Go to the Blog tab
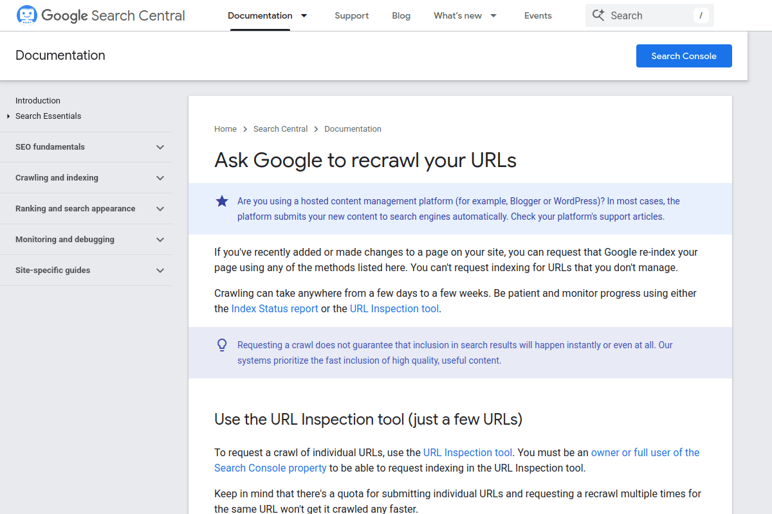 [401, 15]
